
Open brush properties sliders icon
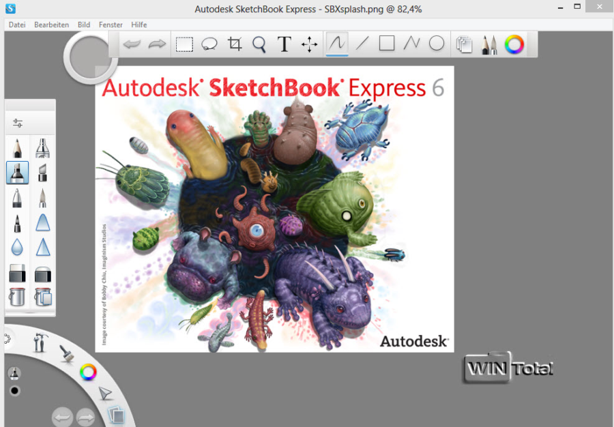point(18,123)
